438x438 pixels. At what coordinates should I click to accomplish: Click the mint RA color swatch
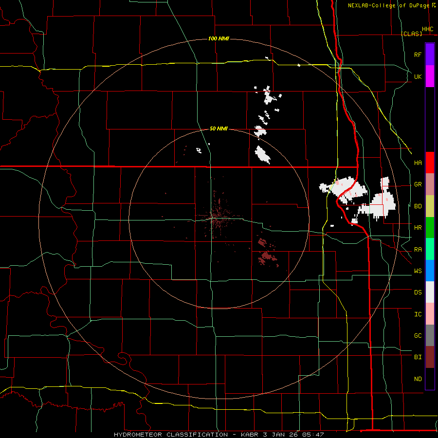click(430, 249)
